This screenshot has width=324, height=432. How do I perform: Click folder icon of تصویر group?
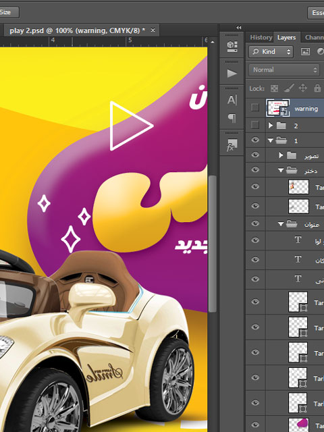click(x=292, y=155)
